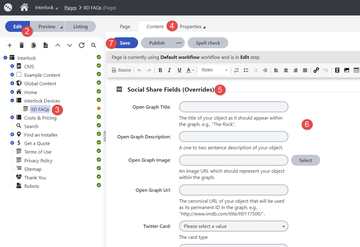Toggle italic formatting
The height and width of the screenshot is (247, 360).
click(x=169, y=70)
